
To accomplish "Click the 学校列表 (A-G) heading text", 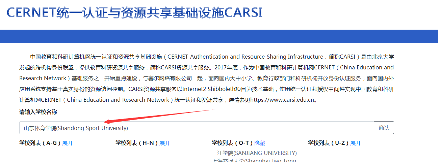I will pos(40,143).
